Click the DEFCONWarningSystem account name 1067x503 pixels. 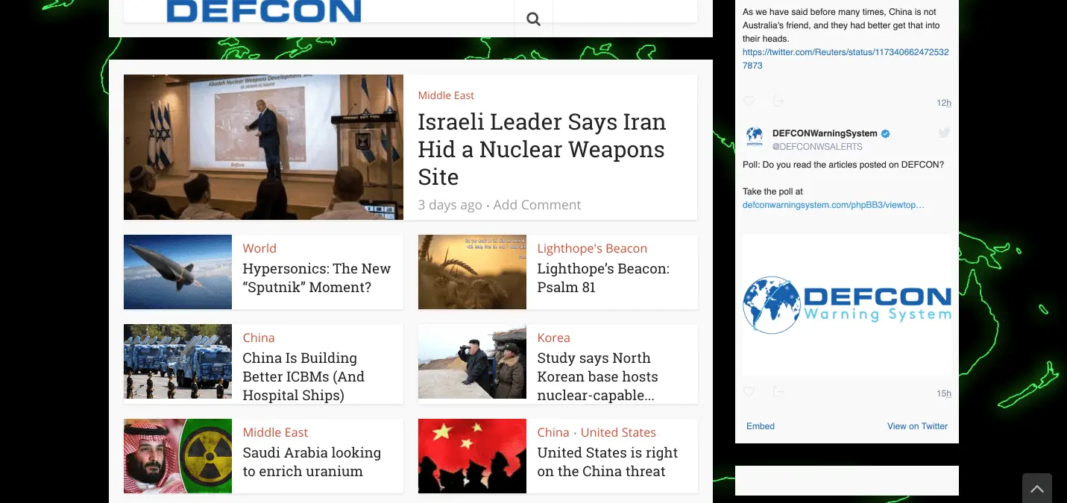click(825, 133)
